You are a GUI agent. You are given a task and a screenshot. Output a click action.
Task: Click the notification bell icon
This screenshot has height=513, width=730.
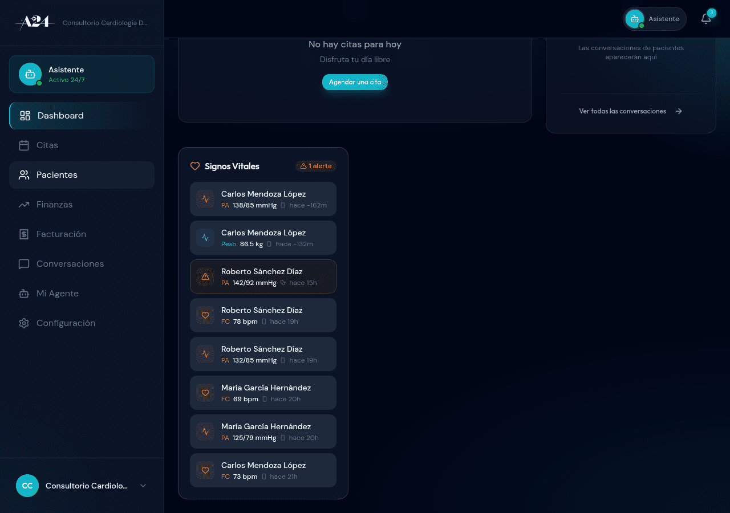tap(706, 18)
